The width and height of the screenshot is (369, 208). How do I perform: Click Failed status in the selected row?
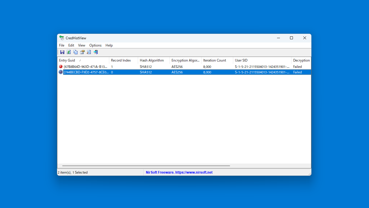tap(298, 72)
